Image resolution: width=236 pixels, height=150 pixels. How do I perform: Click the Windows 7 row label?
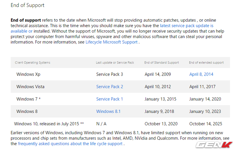(28, 99)
